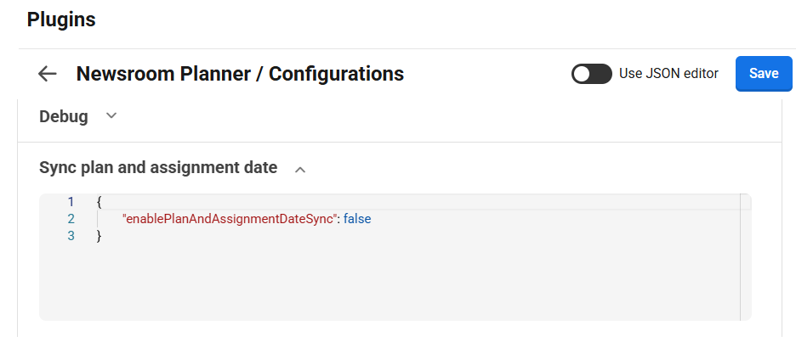Click the Use JSON editor label
This screenshot has height=353, width=796.
(668, 74)
